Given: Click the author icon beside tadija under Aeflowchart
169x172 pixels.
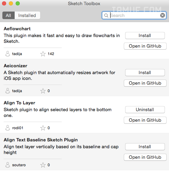Looking at the screenshot, I should click(x=7, y=54).
